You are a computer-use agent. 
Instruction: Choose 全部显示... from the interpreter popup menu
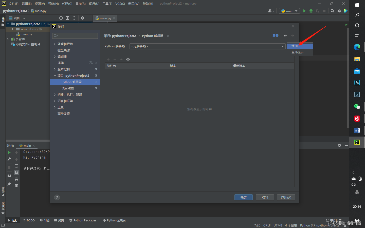(x=300, y=52)
